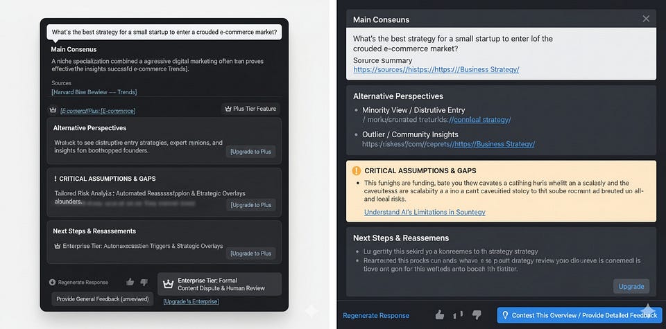Click Enterprise Tier Formal Content Dispute card
Image resolution: width=666 pixels, height=329 pixels.
point(219,284)
